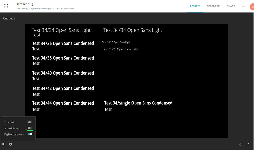
Task: Click the Share button
Action: coord(231,6)
